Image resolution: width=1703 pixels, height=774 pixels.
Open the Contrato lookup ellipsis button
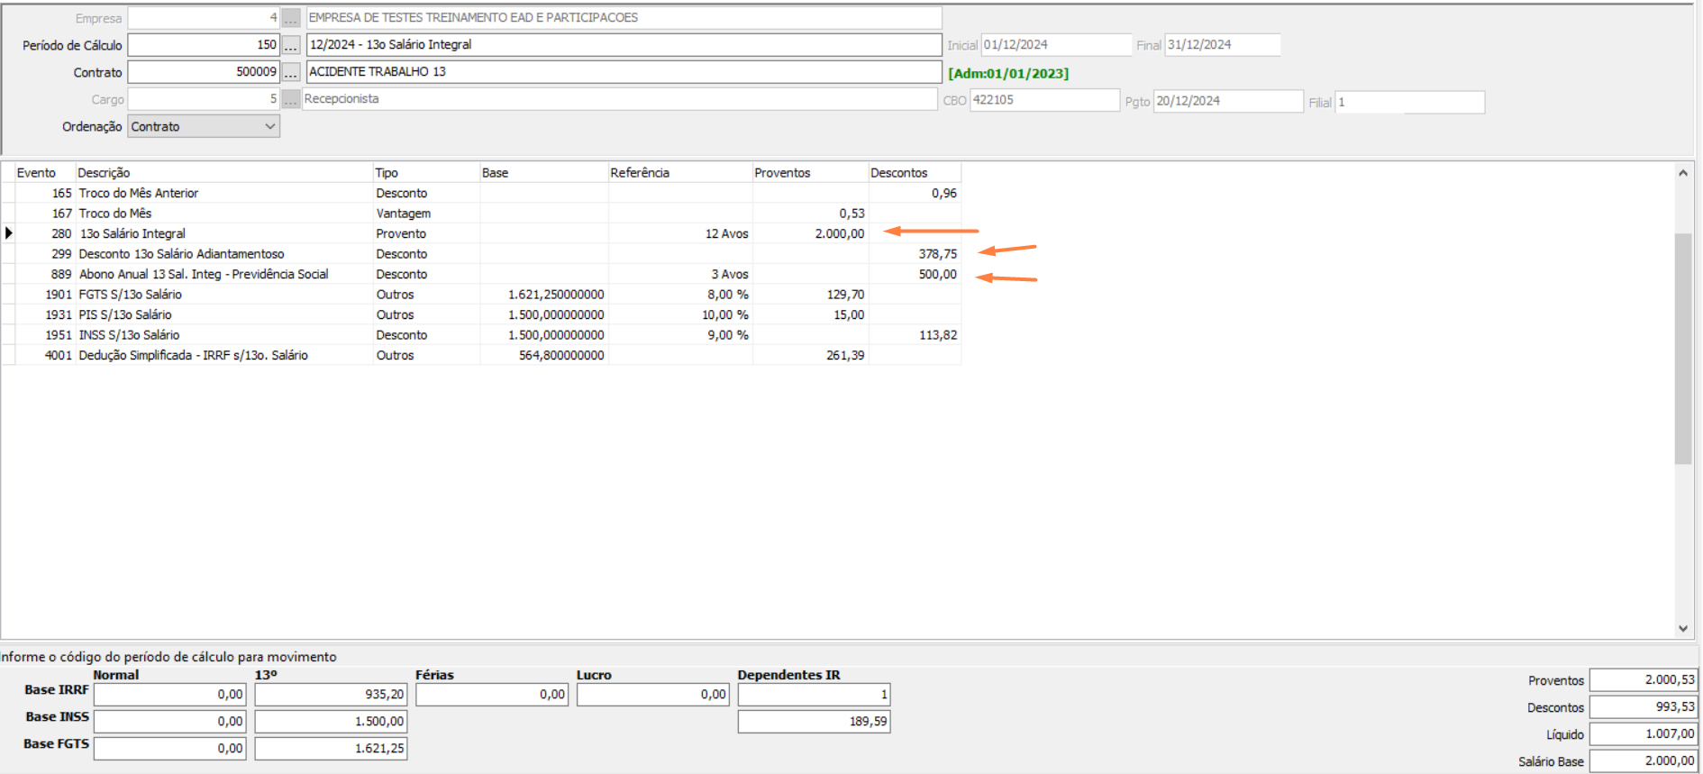pos(290,72)
